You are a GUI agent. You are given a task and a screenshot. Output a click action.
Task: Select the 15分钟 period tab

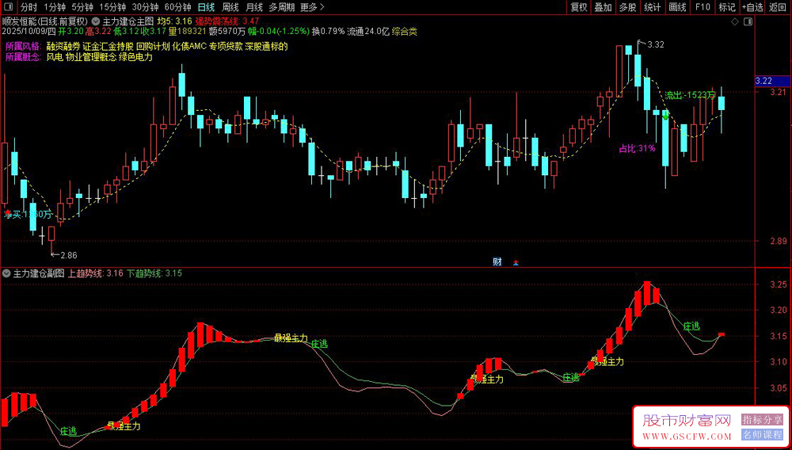click(x=112, y=7)
